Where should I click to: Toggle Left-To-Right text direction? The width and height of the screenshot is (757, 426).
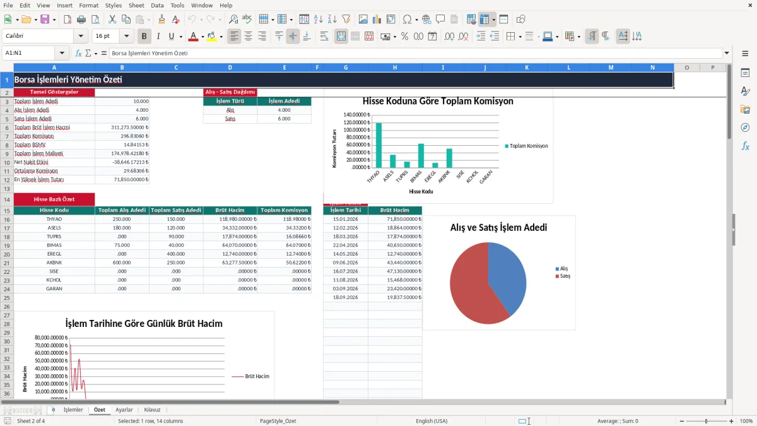click(592, 37)
